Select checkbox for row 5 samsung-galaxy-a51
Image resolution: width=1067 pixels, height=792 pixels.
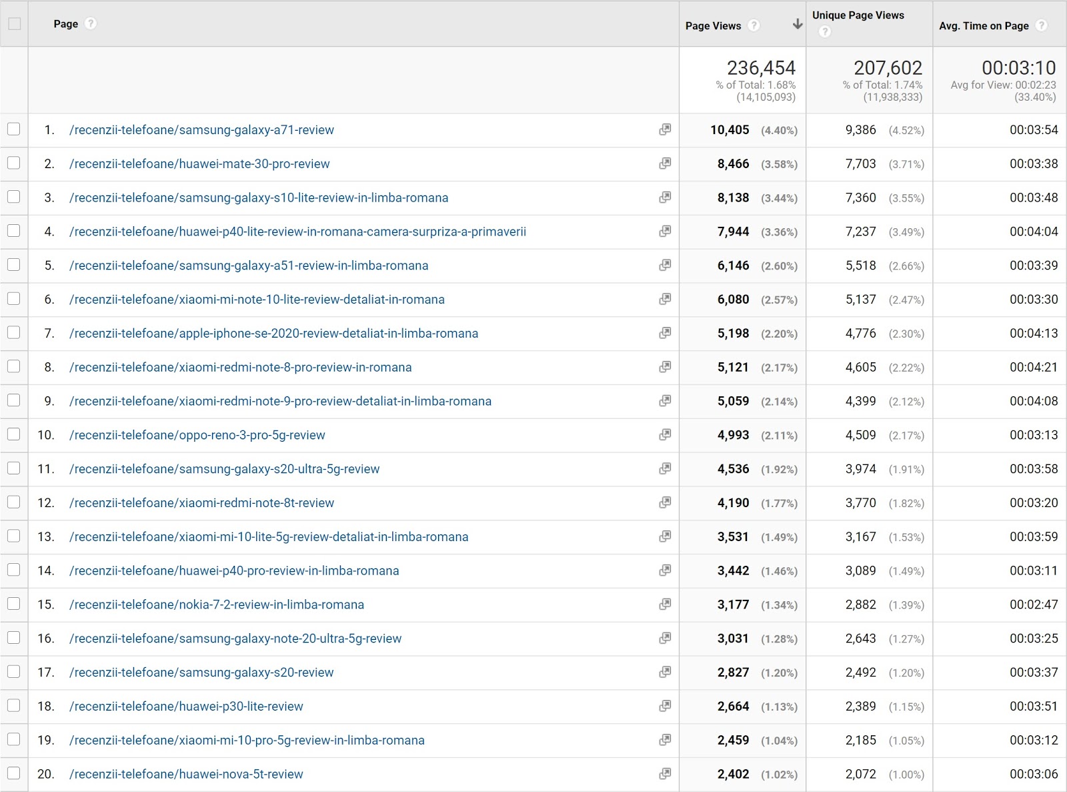[x=14, y=264]
